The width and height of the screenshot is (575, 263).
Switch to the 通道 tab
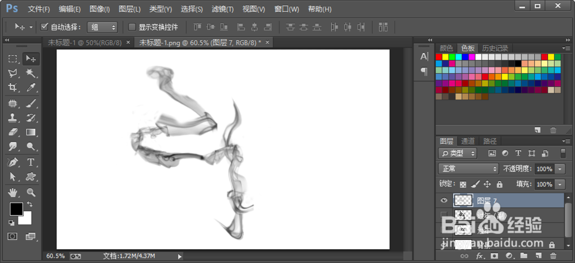coord(468,141)
